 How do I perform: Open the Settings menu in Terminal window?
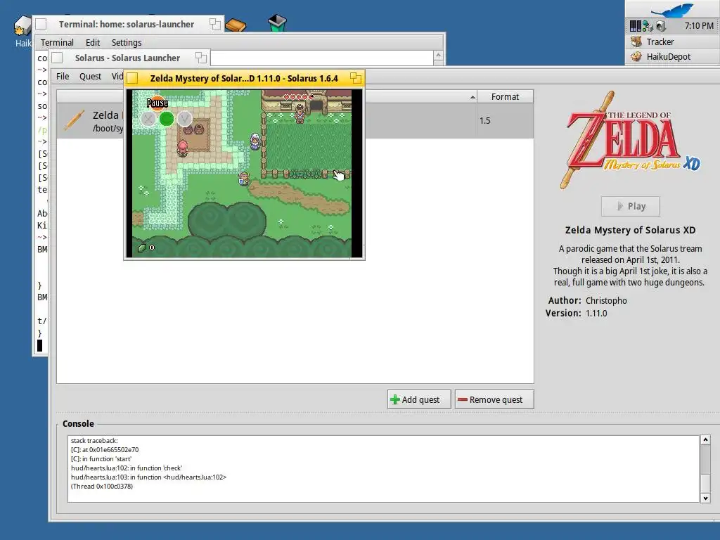coord(127,42)
